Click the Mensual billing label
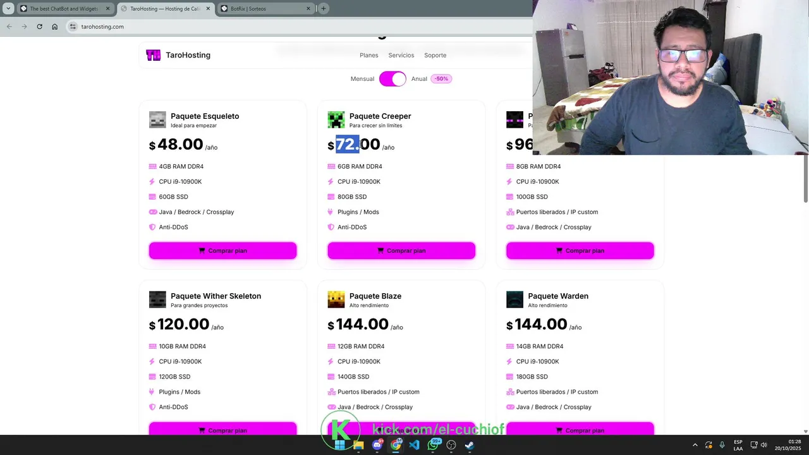This screenshot has width=809, height=455. [363, 79]
